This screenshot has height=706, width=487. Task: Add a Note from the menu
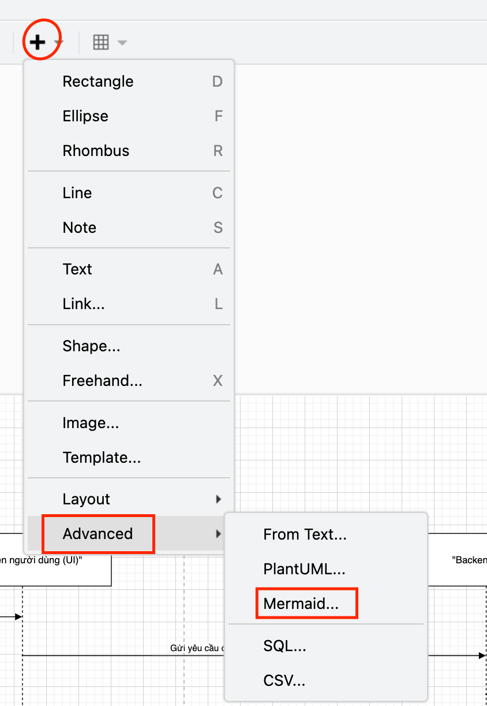click(80, 228)
